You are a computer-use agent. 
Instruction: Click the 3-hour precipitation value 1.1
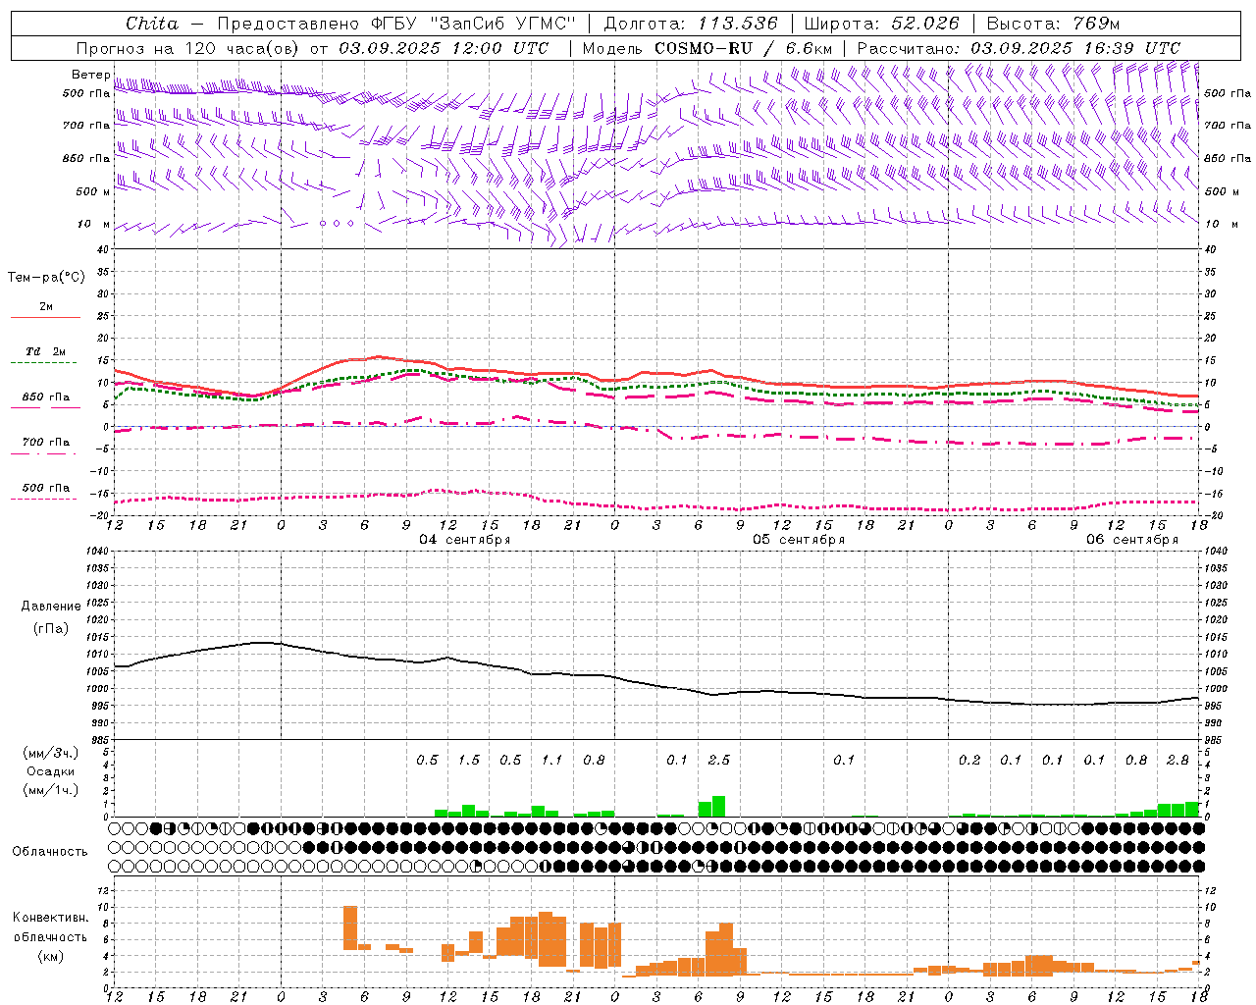click(552, 761)
